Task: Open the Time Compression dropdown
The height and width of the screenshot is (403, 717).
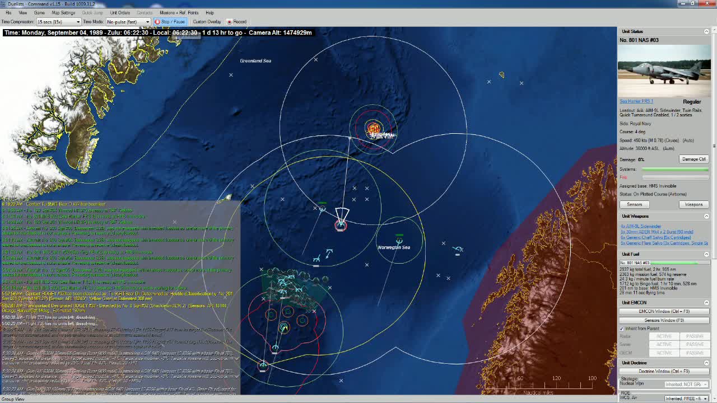Action: pos(58,22)
